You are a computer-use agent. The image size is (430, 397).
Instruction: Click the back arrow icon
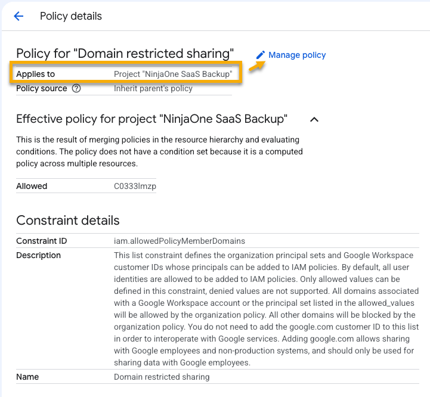(18, 16)
